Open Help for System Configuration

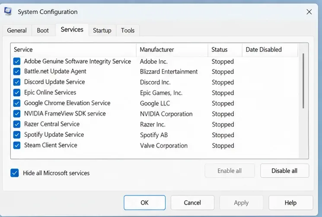[290, 203]
